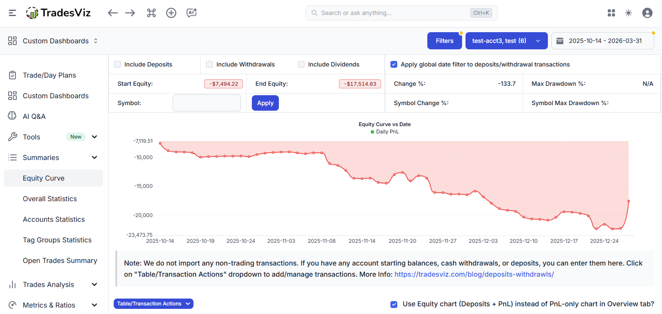Click the hamburger menu icon
Image resolution: width=662 pixels, height=314 pixels.
coord(12,13)
